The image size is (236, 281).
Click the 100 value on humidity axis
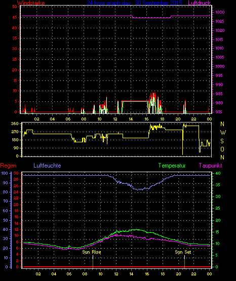(x=5, y=173)
